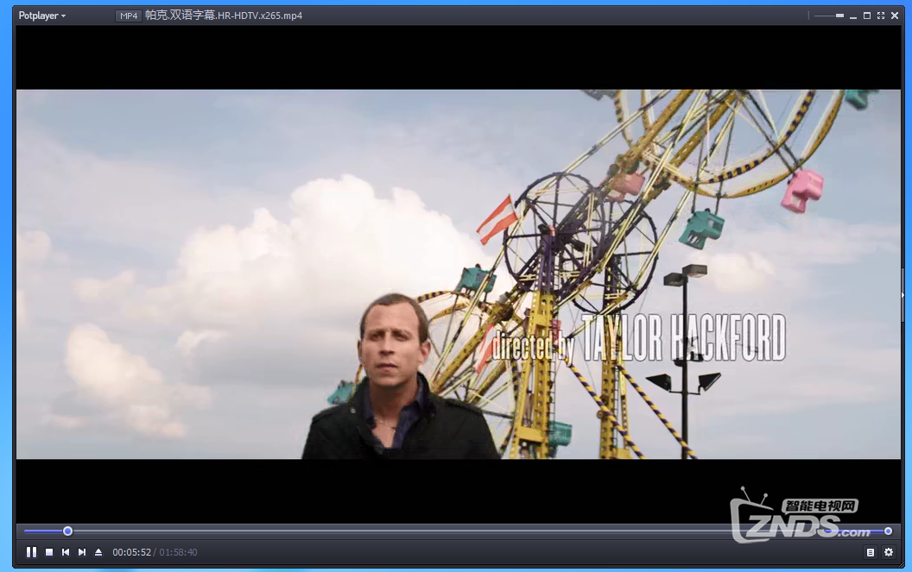Click the seek bar playhead knob
Image resolution: width=912 pixels, height=572 pixels.
[67, 531]
